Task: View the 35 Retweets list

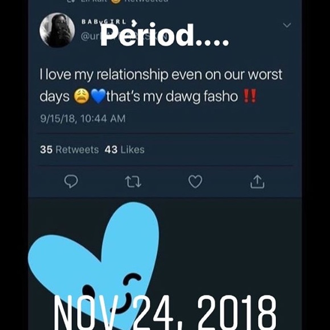Action: pyautogui.click(x=69, y=150)
